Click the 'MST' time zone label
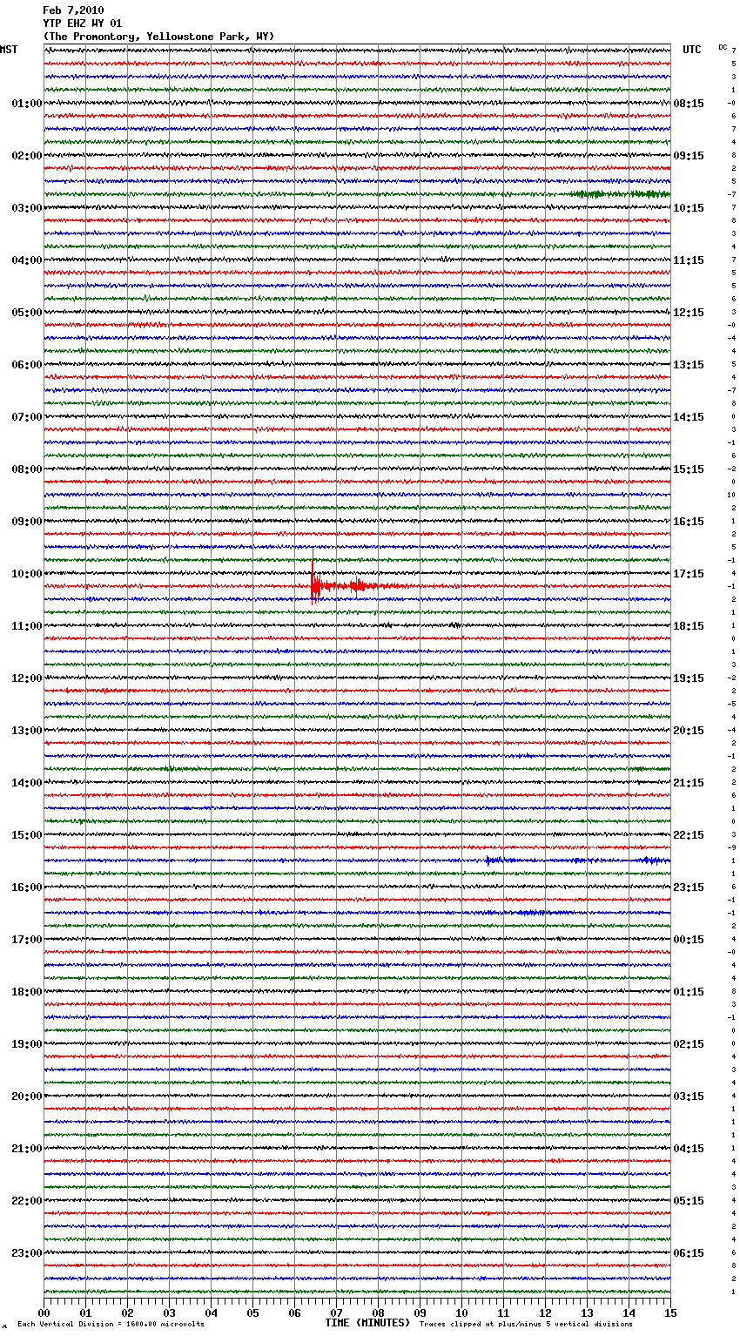 9,50
